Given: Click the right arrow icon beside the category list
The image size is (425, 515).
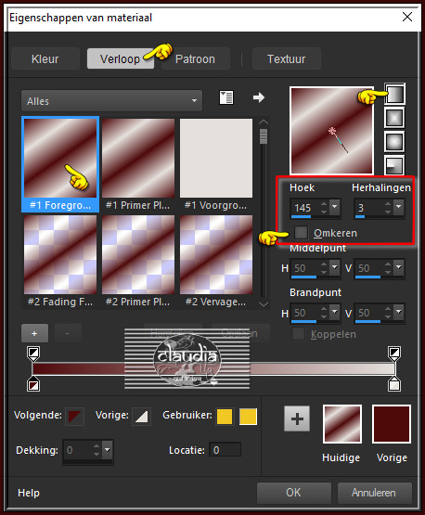Looking at the screenshot, I should point(259,97).
